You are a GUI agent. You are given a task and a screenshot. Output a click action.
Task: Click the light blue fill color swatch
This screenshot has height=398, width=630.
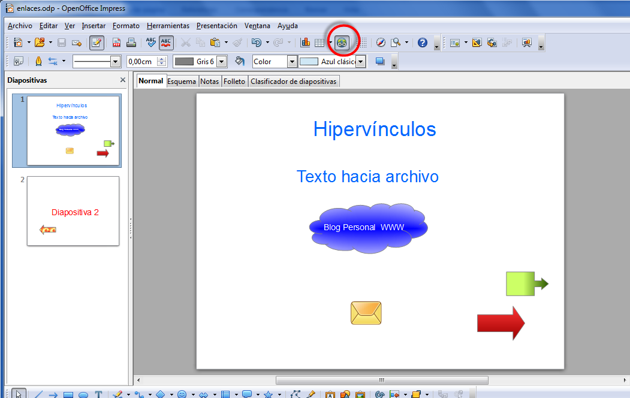pyautogui.click(x=309, y=62)
